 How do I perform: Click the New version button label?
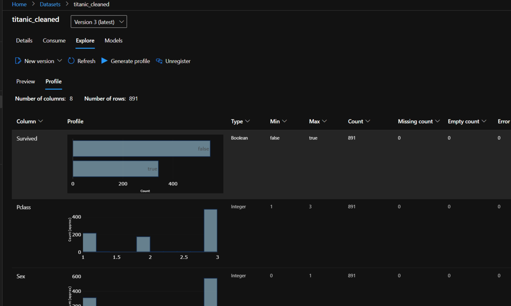tap(39, 61)
